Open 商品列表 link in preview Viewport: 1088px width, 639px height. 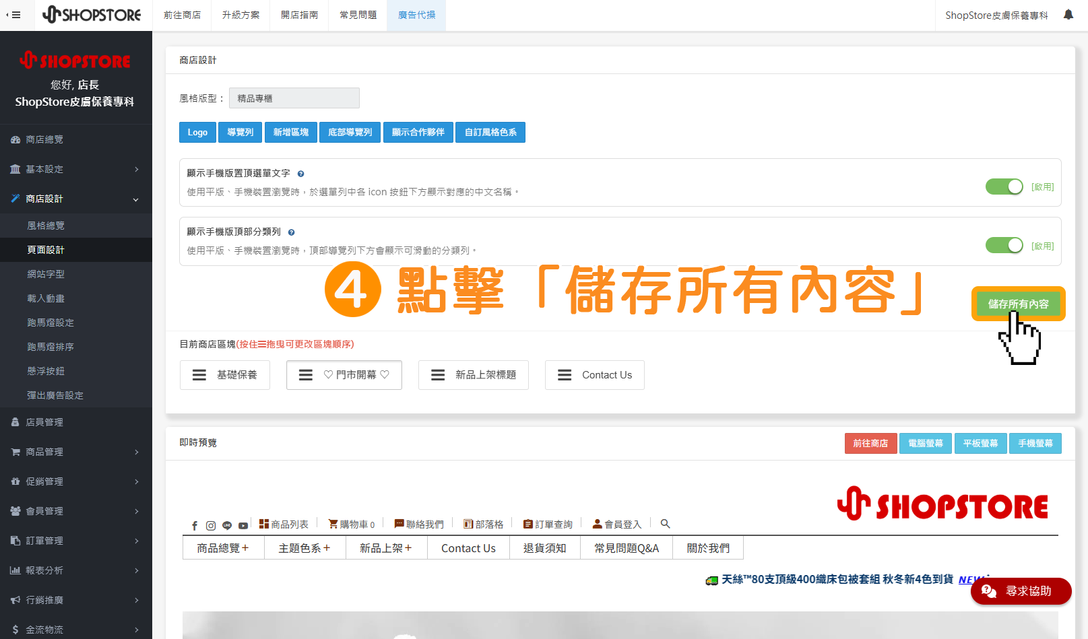click(x=284, y=524)
